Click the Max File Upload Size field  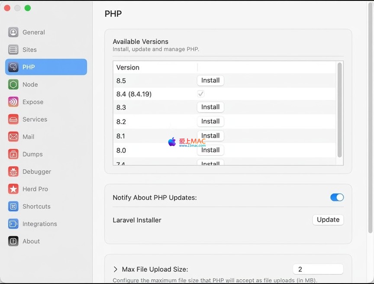coord(318,269)
